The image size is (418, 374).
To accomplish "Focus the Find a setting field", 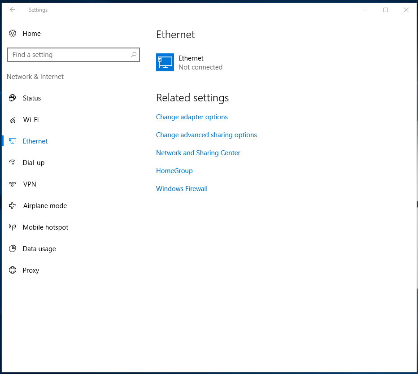I will click(x=74, y=55).
